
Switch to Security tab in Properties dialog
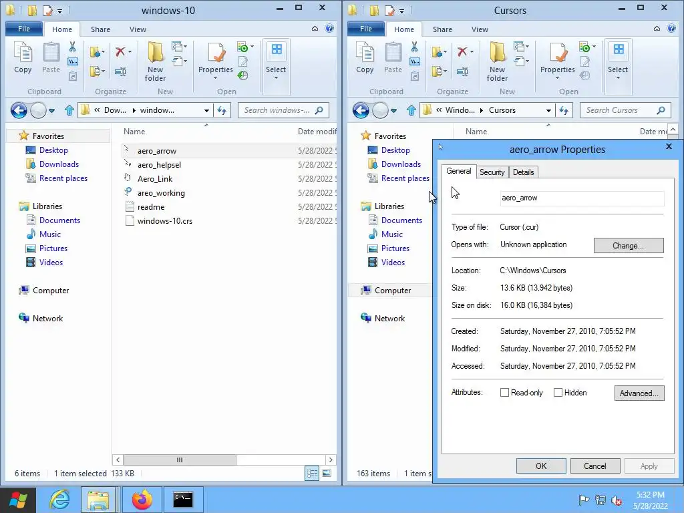coord(492,172)
